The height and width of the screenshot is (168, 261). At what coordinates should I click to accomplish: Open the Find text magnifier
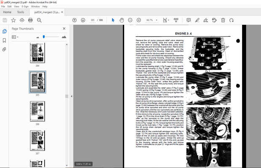(x=39, y=20)
